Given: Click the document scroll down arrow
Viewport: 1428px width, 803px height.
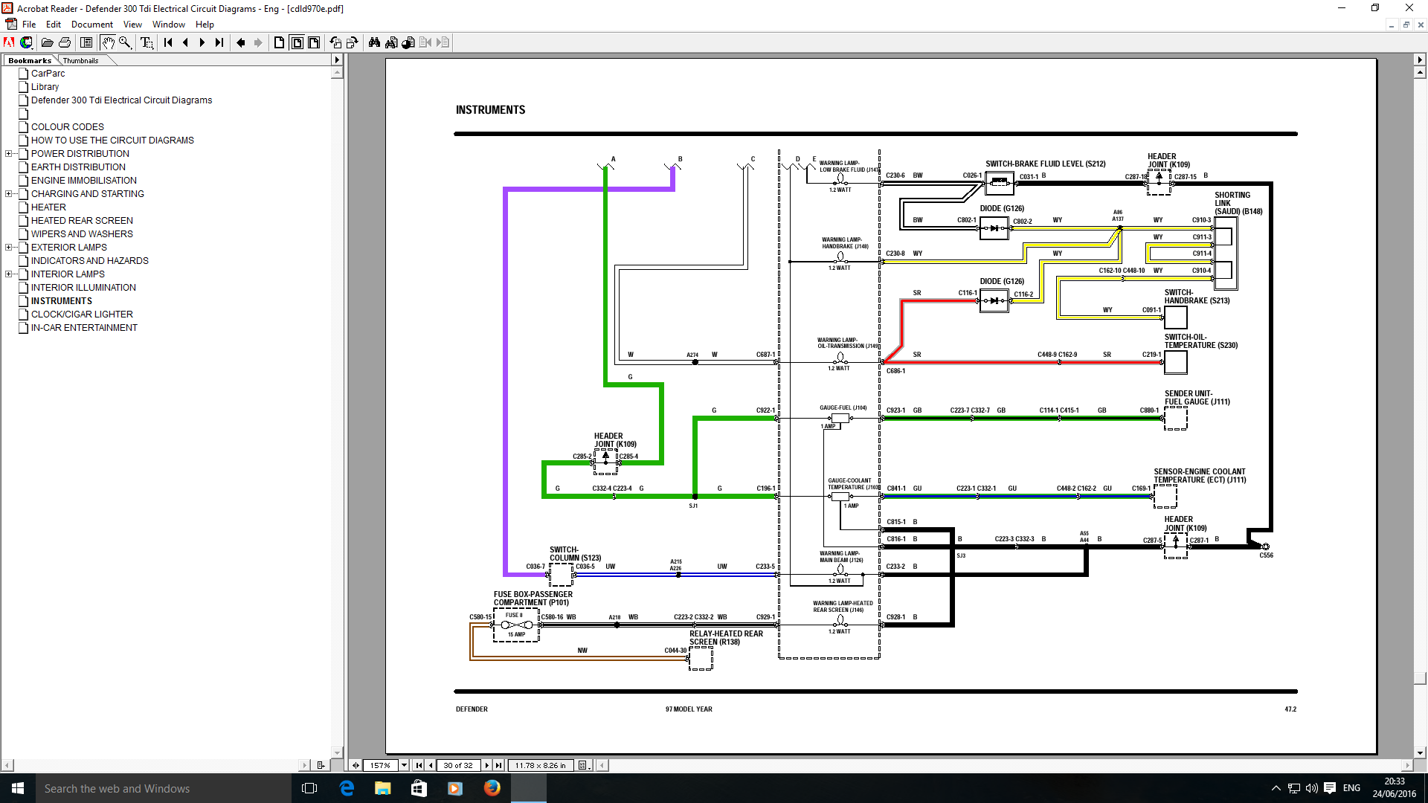Looking at the screenshot, I should pyautogui.click(x=1420, y=753).
